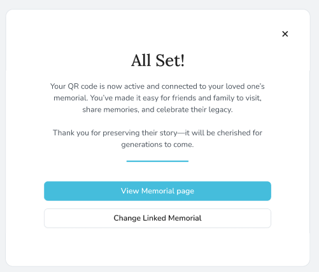This screenshot has width=319, height=272.
Task: Click the All Set! heading
Action: 158,60
